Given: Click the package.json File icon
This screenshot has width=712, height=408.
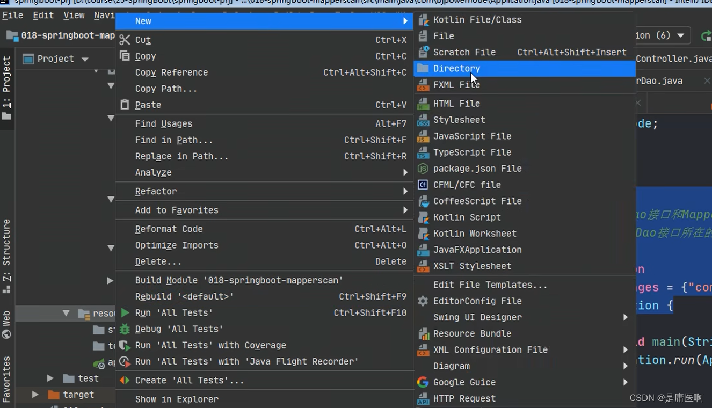Looking at the screenshot, I should 423,169.
